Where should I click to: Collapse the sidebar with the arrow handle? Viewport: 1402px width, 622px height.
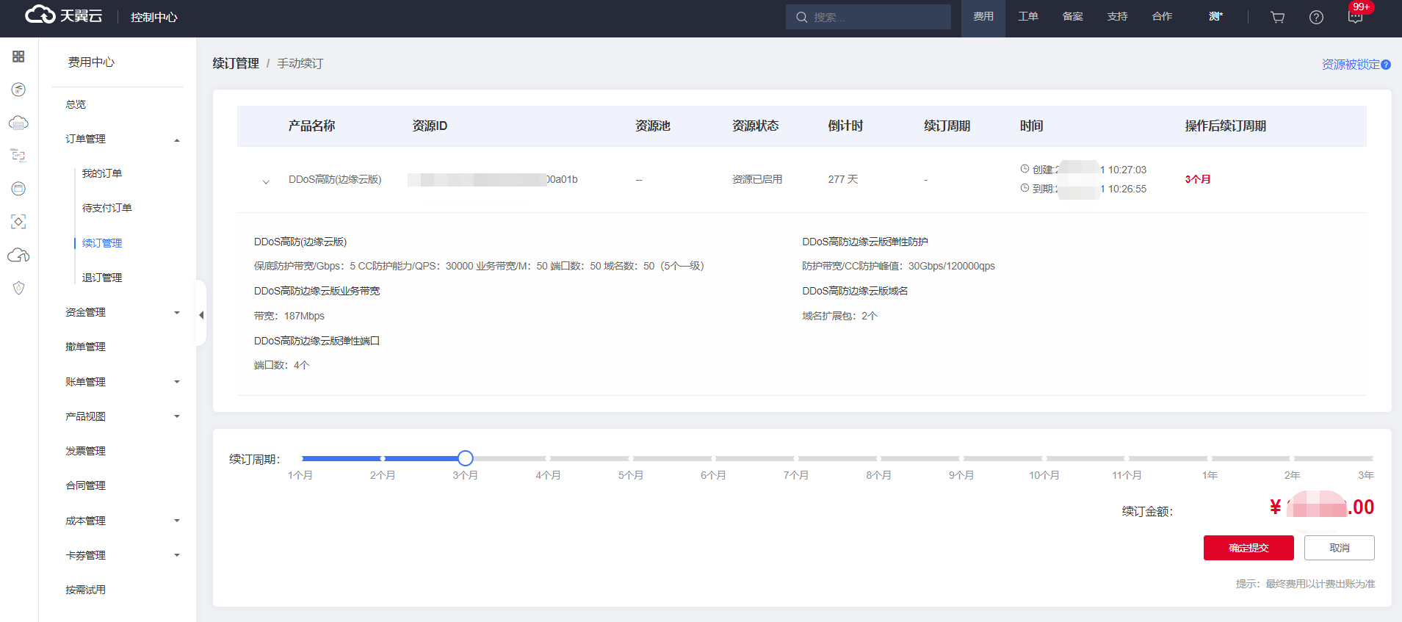(201, 315)
